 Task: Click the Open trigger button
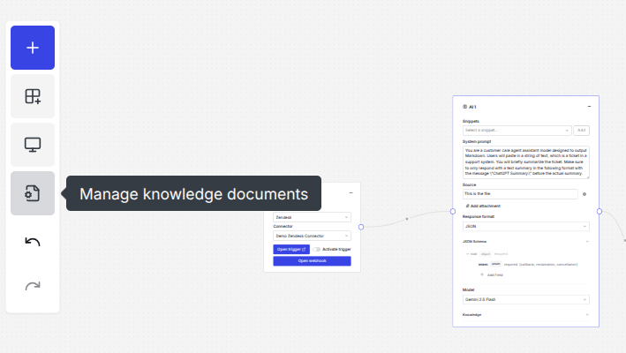pos(291,249)
